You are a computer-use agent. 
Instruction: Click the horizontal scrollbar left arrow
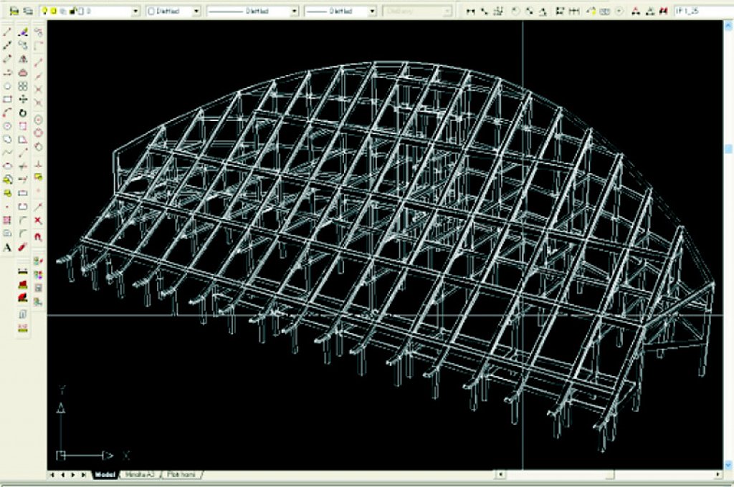[x=500, y=474]
